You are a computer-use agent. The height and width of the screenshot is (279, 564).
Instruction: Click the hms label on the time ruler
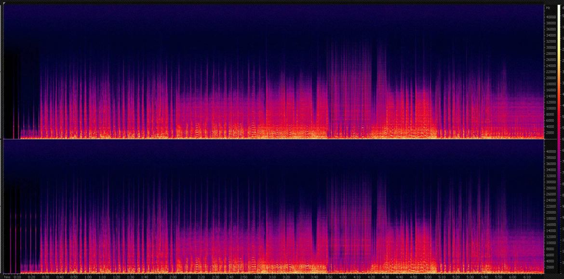click(6, 277)
